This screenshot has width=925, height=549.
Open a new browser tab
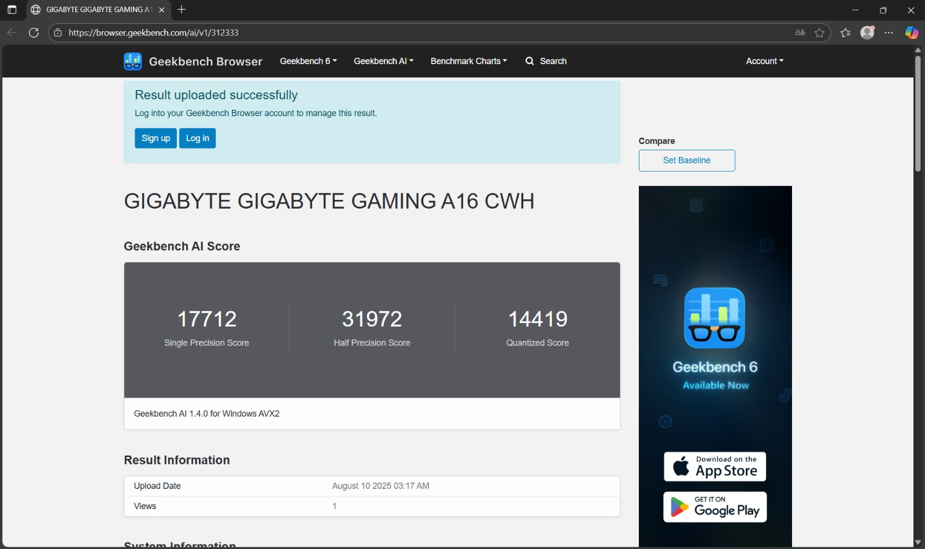[x=182, y=9]
